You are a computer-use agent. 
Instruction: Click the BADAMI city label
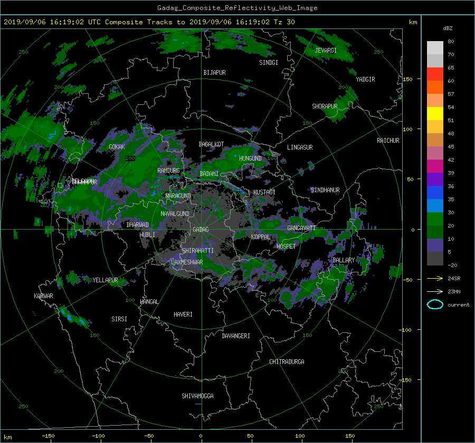(209, 174)
